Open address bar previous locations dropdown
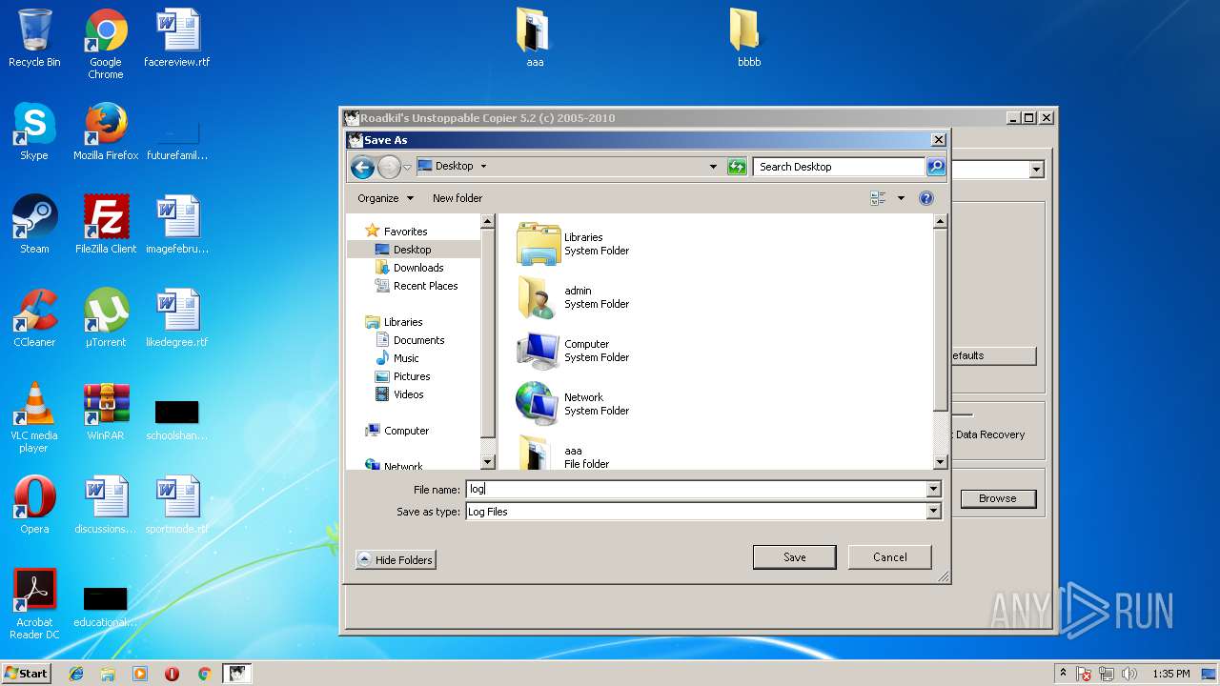 (713, 167)
